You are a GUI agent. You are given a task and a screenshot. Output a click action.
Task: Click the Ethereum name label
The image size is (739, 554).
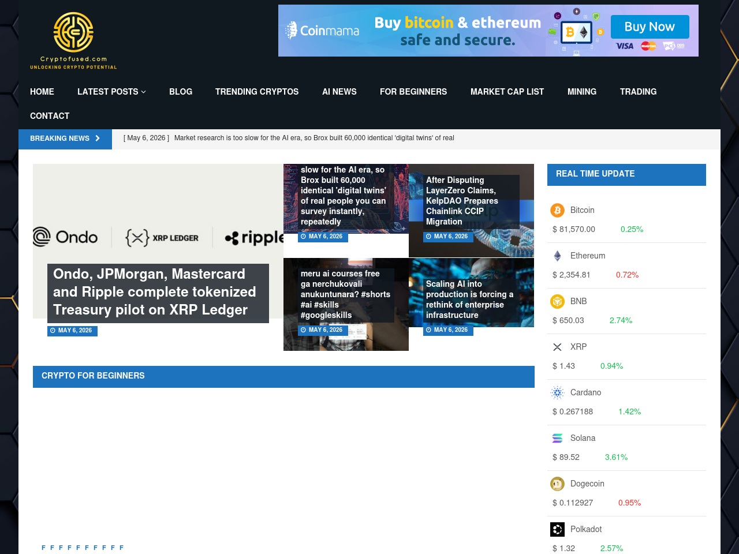(x=588, y=256)
